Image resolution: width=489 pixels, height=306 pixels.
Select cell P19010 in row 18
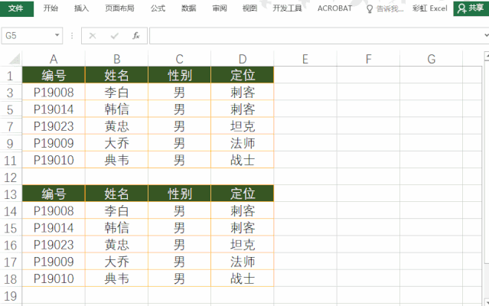[x=54, y=278]
